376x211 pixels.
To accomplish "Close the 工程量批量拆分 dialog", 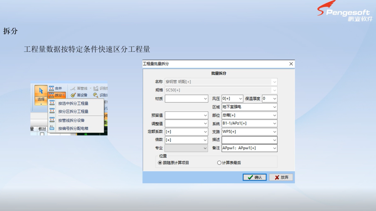I will tap(291, 64).
